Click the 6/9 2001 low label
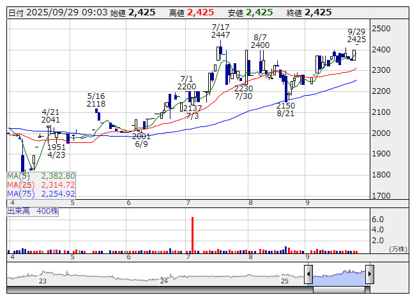 point(141,140)
